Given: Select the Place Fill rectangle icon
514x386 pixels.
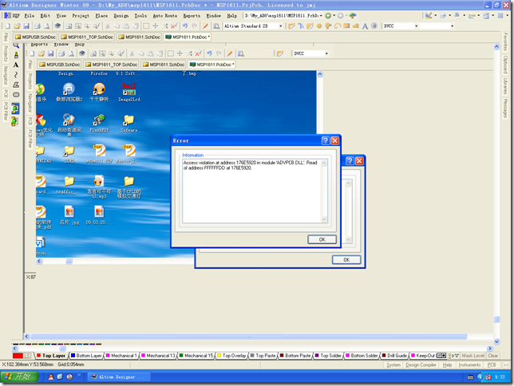Looking at the screenshot, I should (x=346, y=26).
